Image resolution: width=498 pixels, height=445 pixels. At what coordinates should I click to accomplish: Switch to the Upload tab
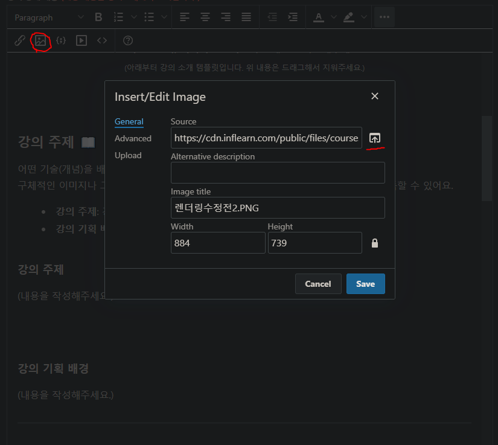click(x=128, y=155)
